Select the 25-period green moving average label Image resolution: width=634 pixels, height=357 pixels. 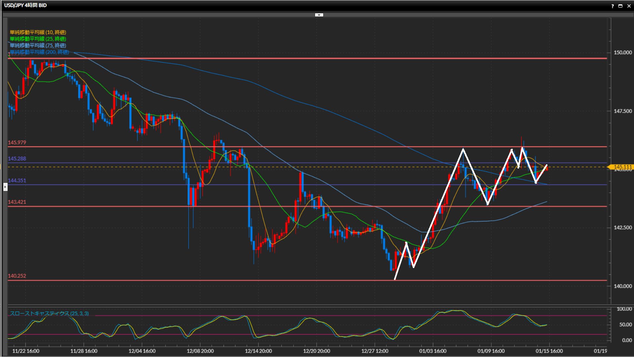[38, 39]
